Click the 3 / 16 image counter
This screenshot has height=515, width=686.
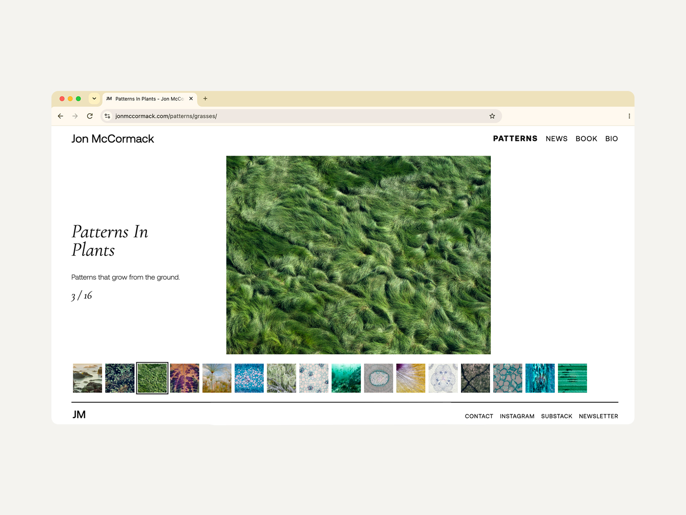point(81,296)
